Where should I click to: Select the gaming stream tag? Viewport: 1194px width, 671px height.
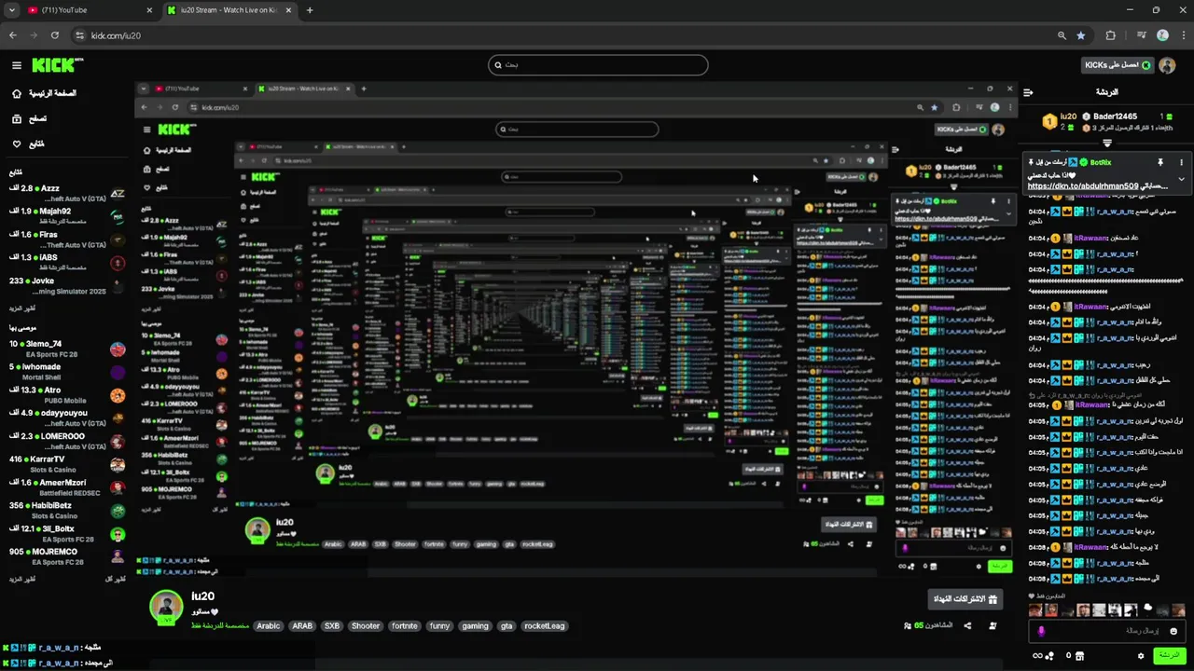click(x=475, y=626)
